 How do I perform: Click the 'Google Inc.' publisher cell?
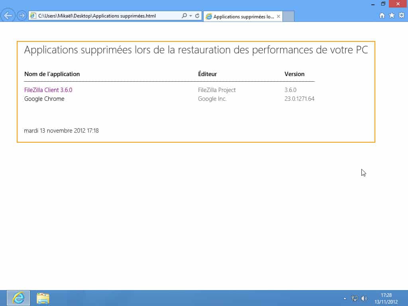click(x=212, y=99)
